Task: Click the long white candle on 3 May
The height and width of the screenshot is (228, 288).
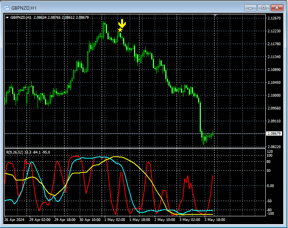Action: click(x=200, y=117)
